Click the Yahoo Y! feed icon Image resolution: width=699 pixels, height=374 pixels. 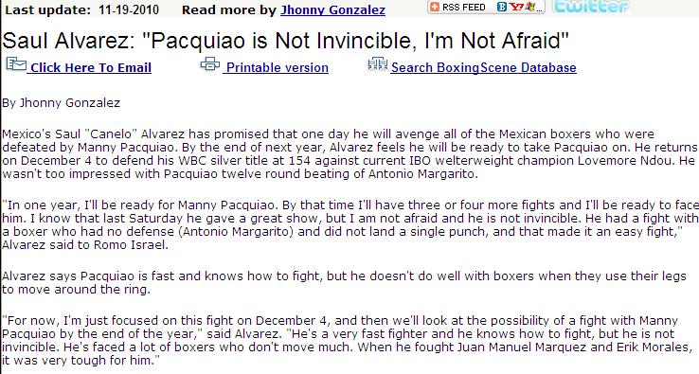[x=516, y=7]
